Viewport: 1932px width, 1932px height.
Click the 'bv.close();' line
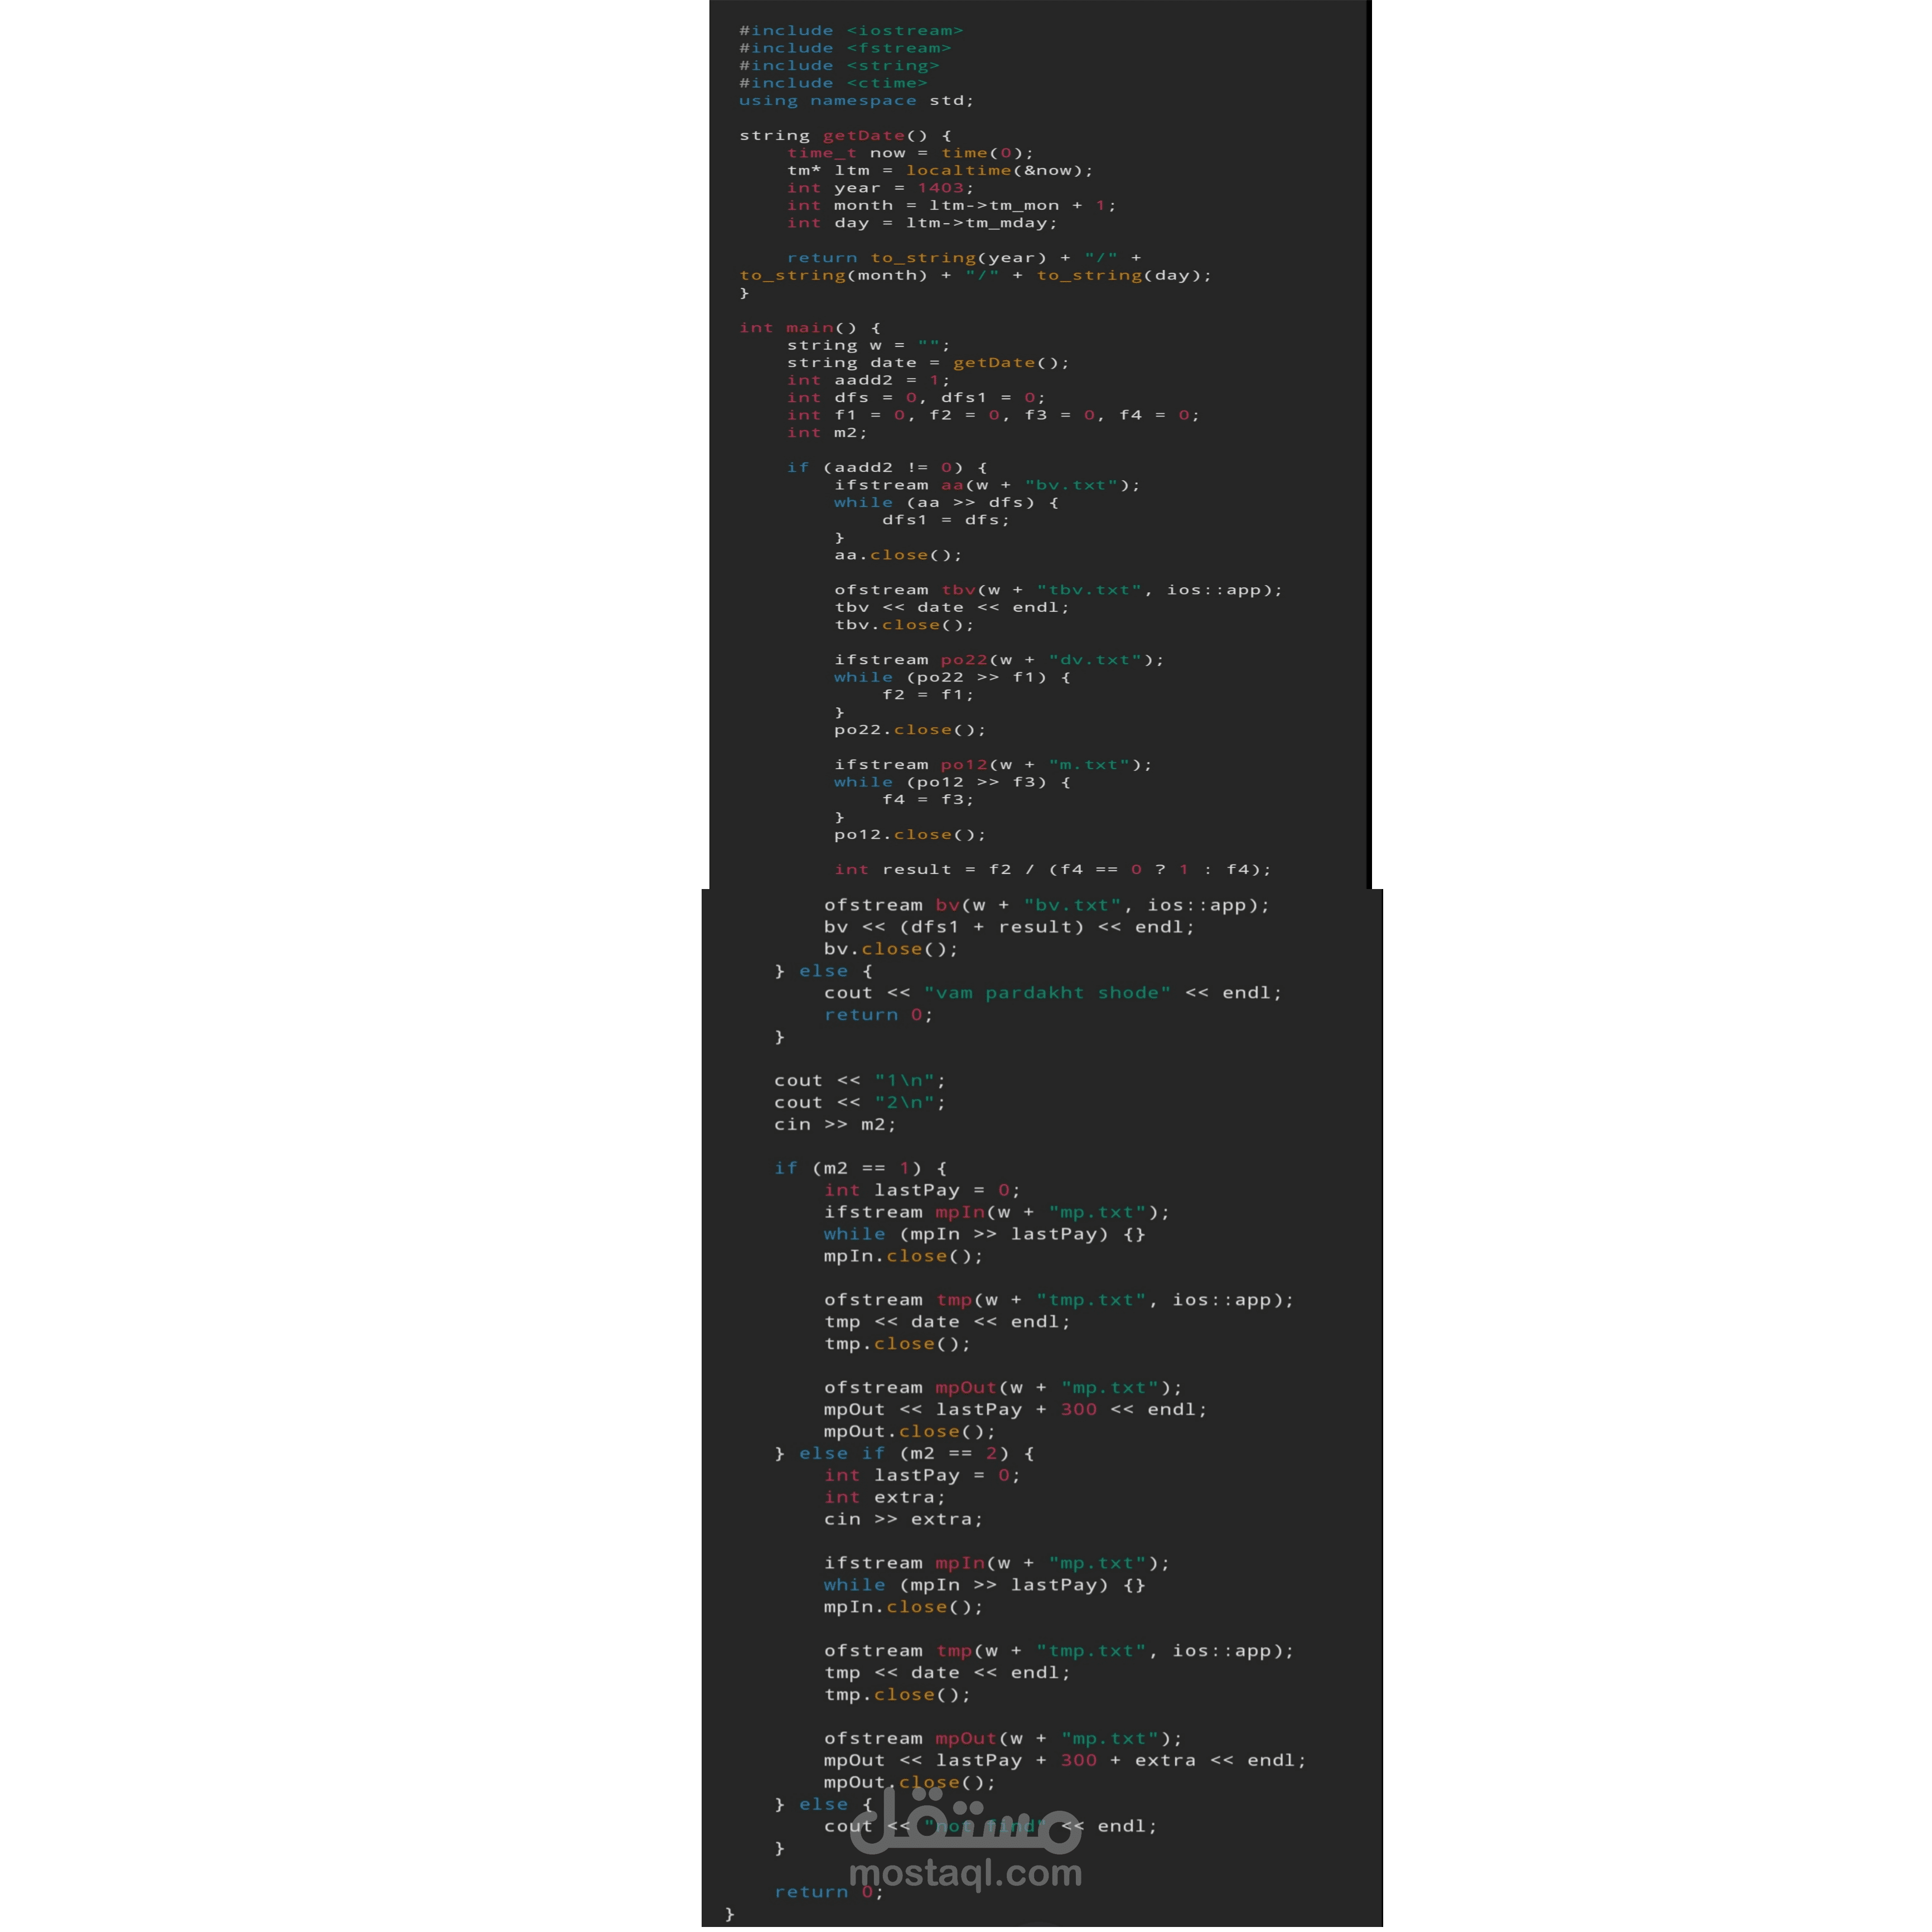[x=891, y=950]
